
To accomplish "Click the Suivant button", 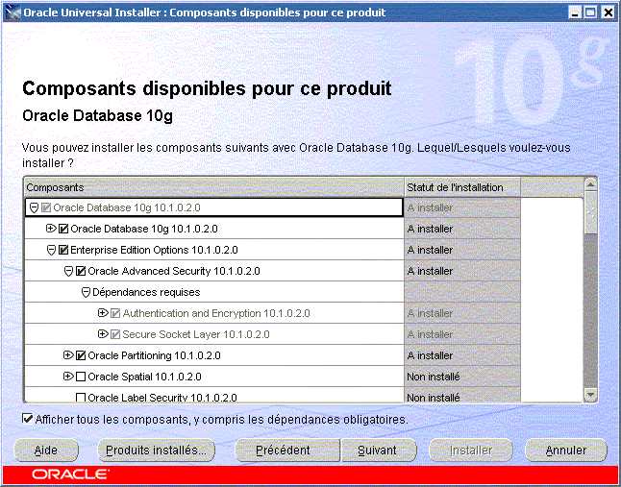I will [378, 450].
